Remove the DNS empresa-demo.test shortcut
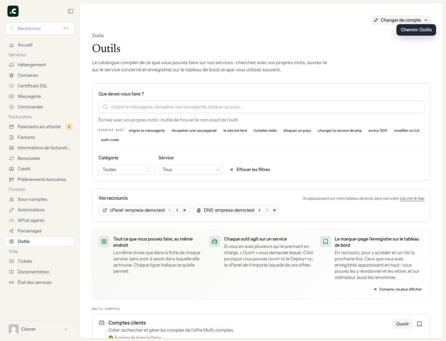 (274, 210)
